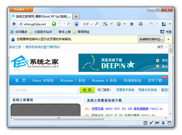Open the 软件下载 navigation item

[x=155, y=80]
